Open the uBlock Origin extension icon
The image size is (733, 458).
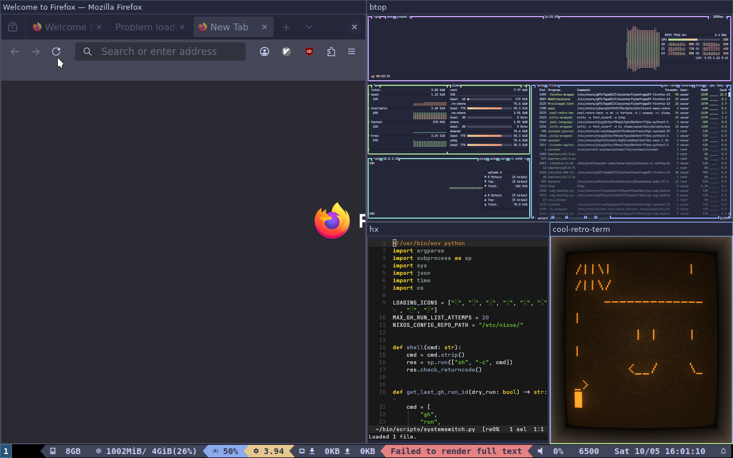[x=309, y=52]
